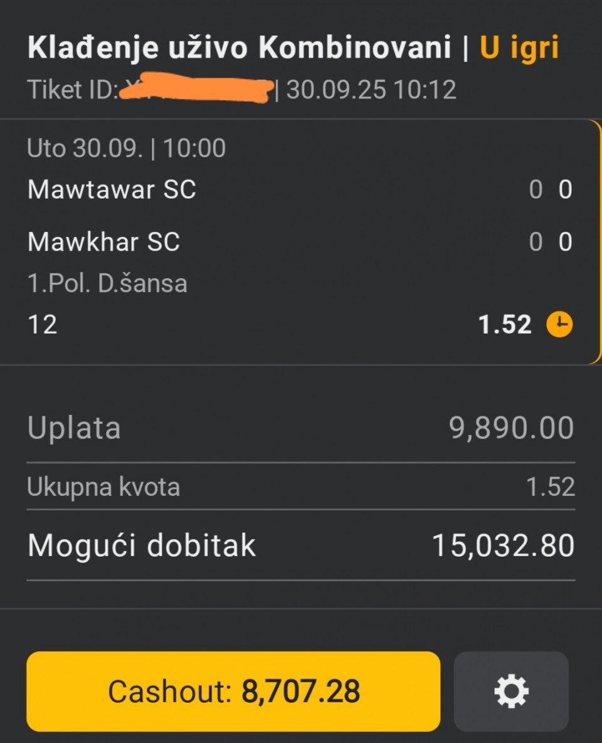Screen dimensions: 602x743
Task: Click the Ukupna kvota 1.52 row
Action: [300, 487]
